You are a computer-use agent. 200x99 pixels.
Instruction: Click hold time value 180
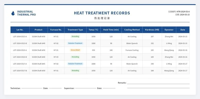coord(111,50)
